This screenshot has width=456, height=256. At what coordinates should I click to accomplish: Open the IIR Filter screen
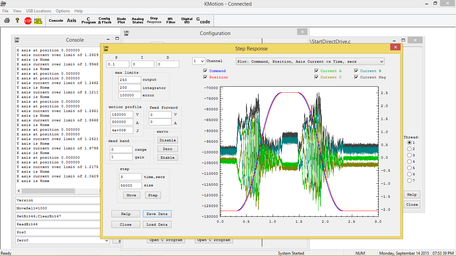pyautogui.click(x=171, y=21)
